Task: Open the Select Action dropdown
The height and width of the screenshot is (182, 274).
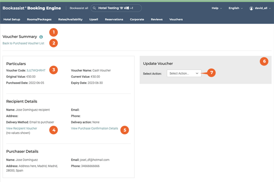Action: coord(184,73)
